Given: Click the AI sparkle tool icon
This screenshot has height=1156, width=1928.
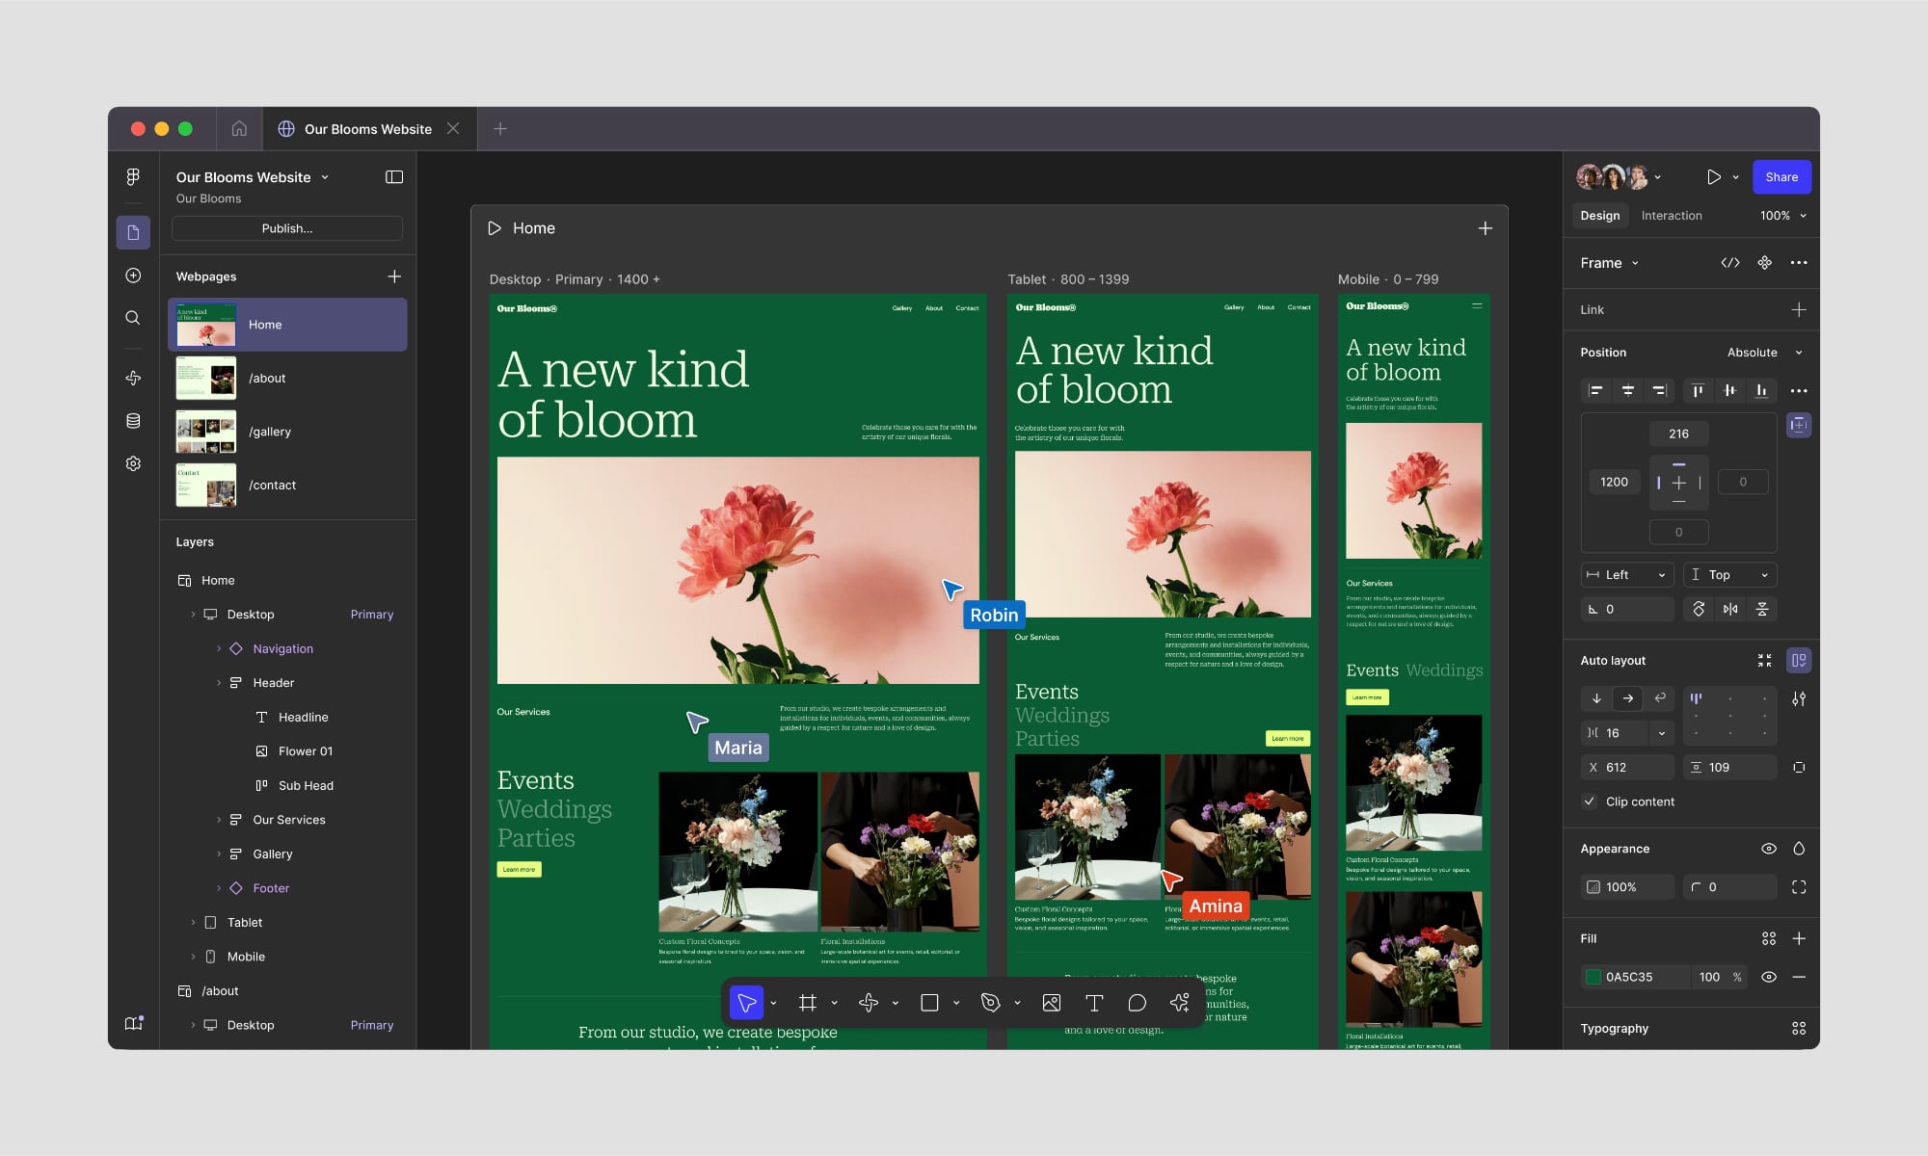Looking at the screenshot, I should pyautogui.click(x=1179, y=1003).
